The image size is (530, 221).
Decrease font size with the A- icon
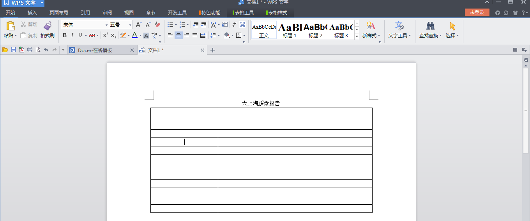point(148,24)
